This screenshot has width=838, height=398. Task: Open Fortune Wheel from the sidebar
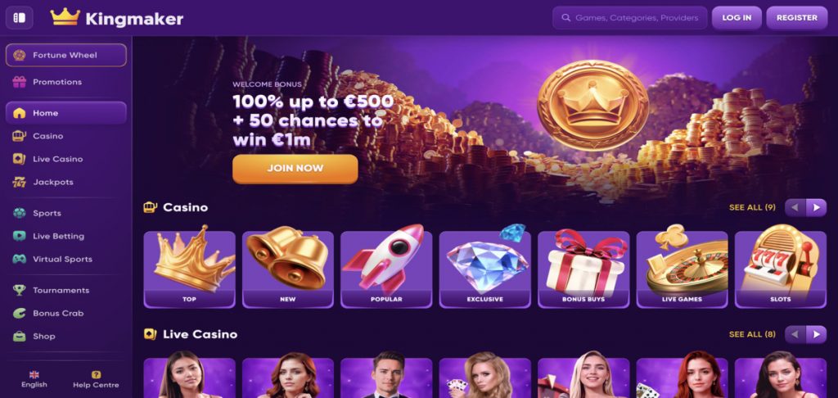pos(66,55)
